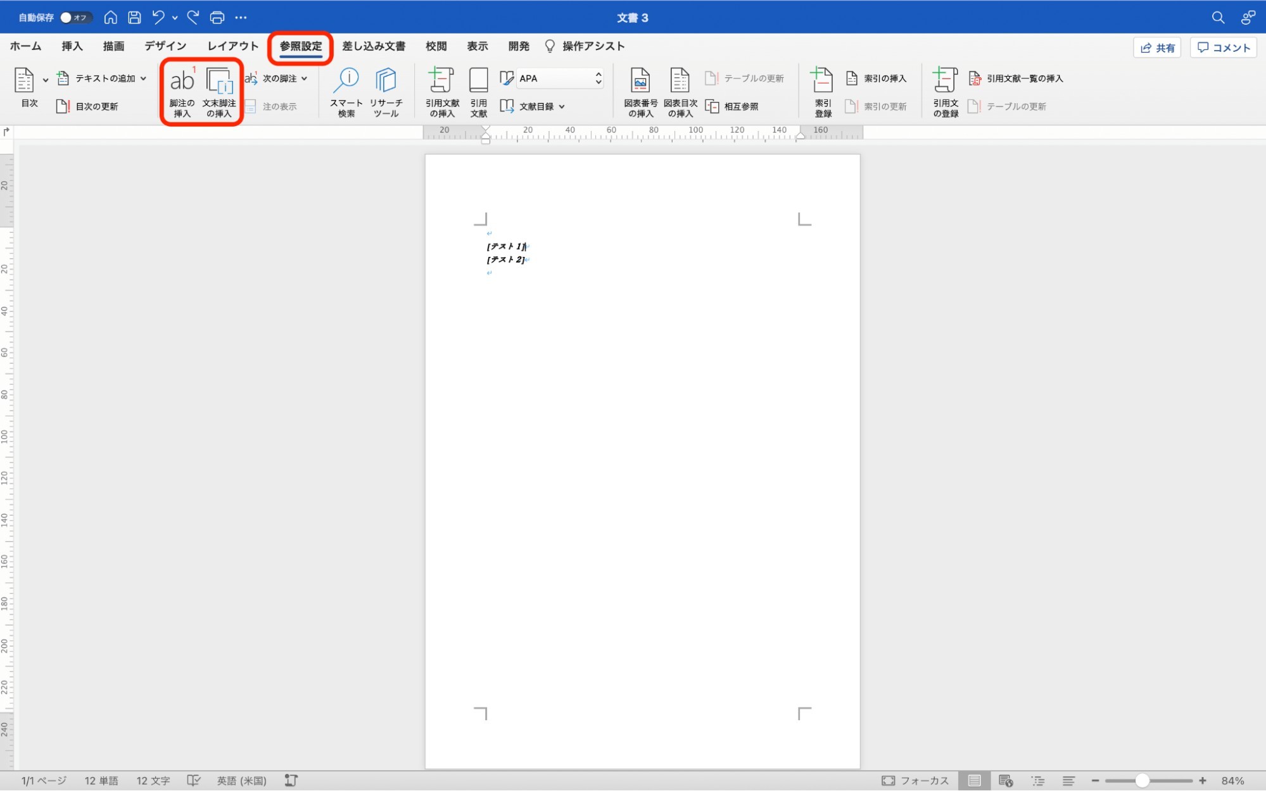
Task: Click the share people icon at top right
Action: point(1248,18)
